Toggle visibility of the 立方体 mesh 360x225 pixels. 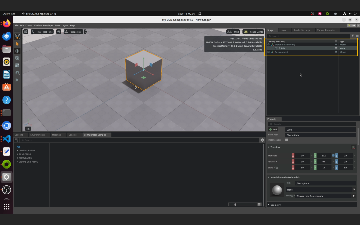point(336,48)
